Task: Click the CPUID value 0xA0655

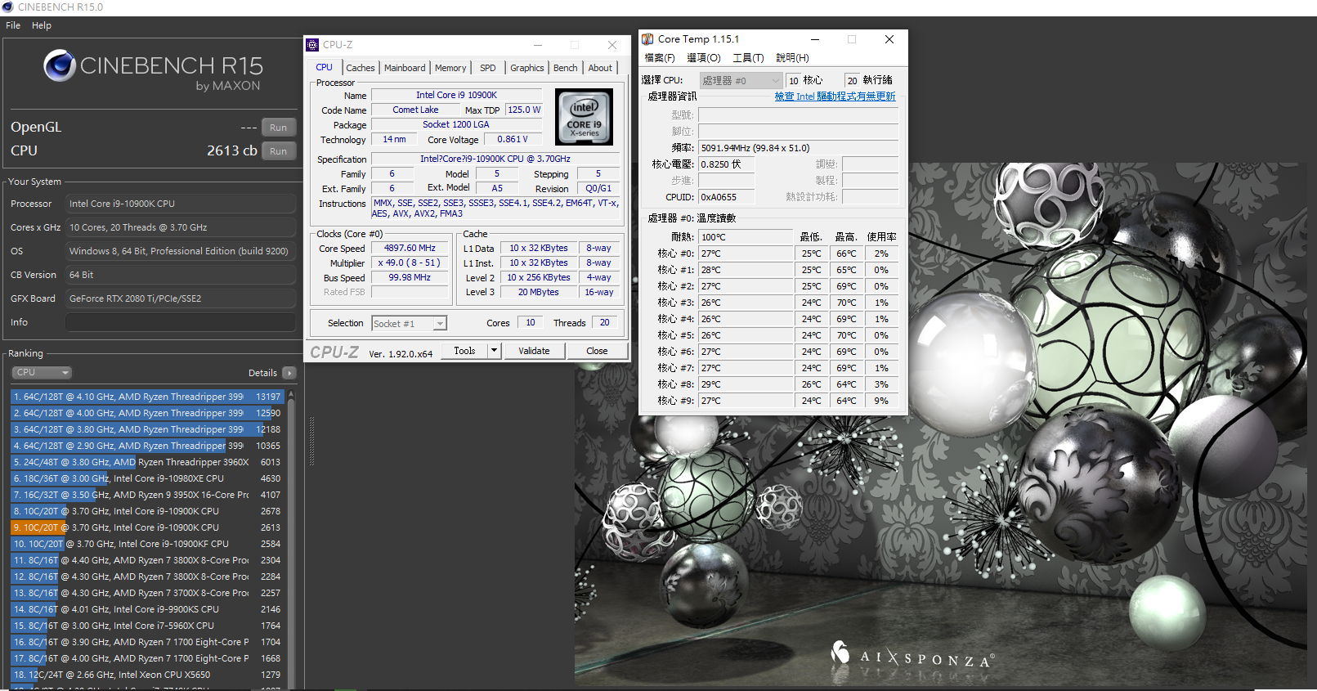Action: coord(726,197)
